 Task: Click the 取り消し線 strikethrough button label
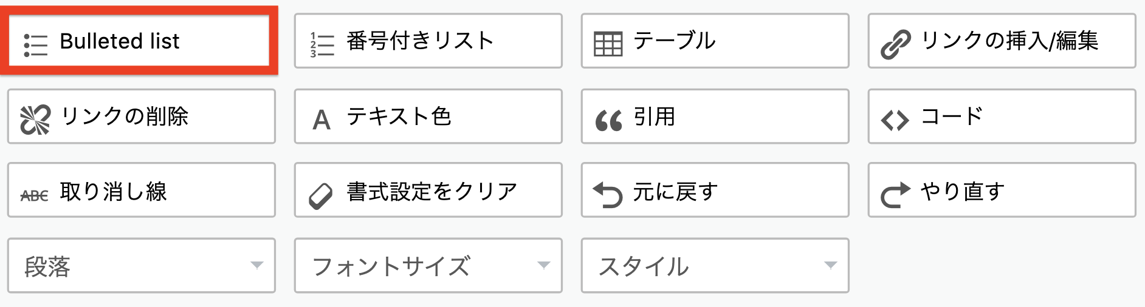113,191
